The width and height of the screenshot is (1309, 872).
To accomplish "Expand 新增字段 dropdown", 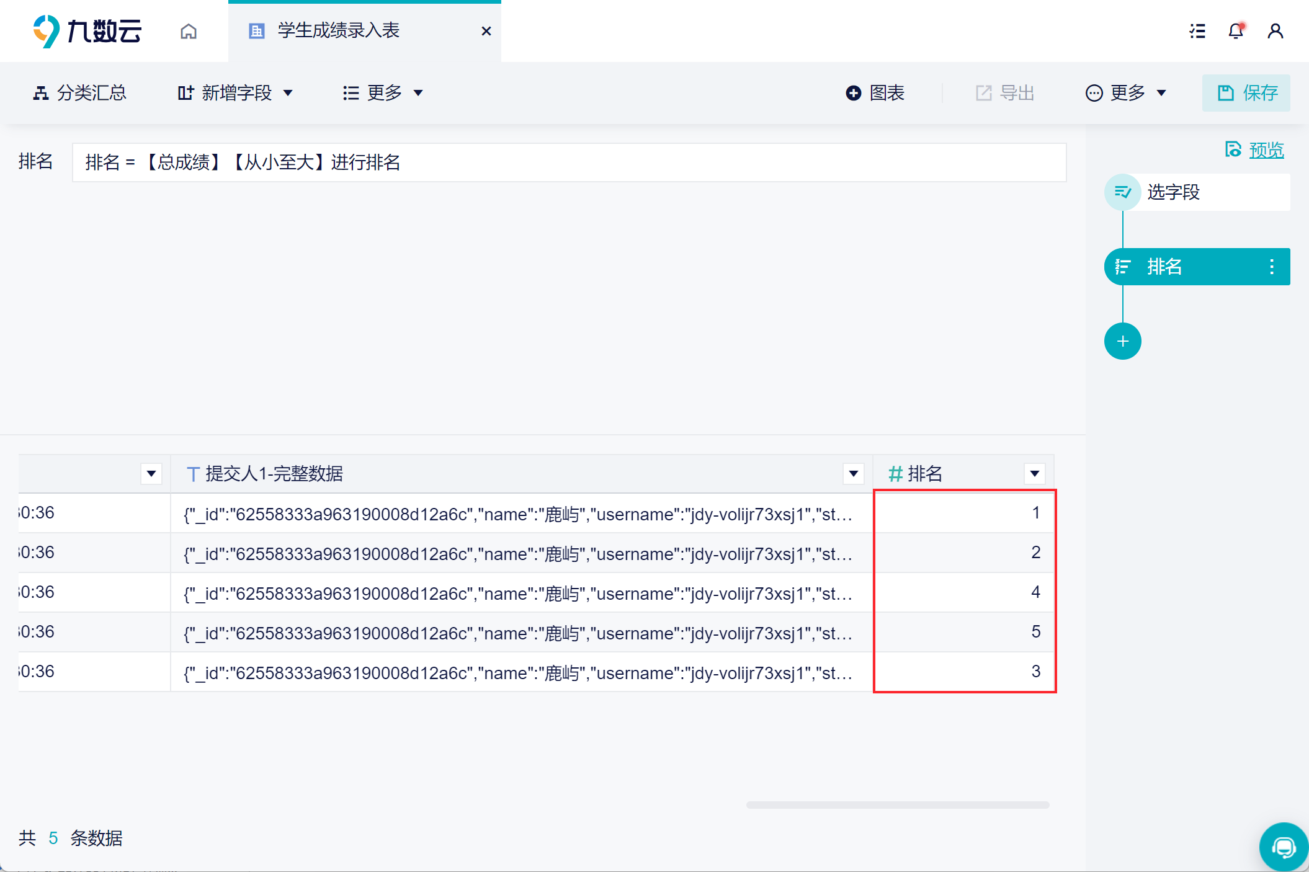I will (235, 93).
